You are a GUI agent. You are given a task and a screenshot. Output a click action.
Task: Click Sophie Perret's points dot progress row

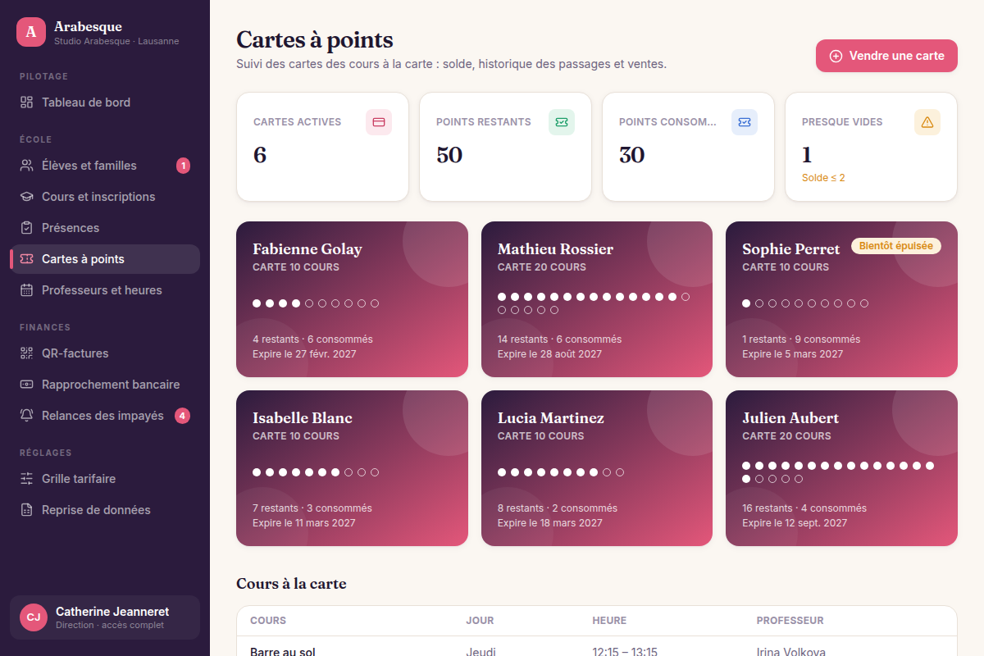tap(805, 303)
